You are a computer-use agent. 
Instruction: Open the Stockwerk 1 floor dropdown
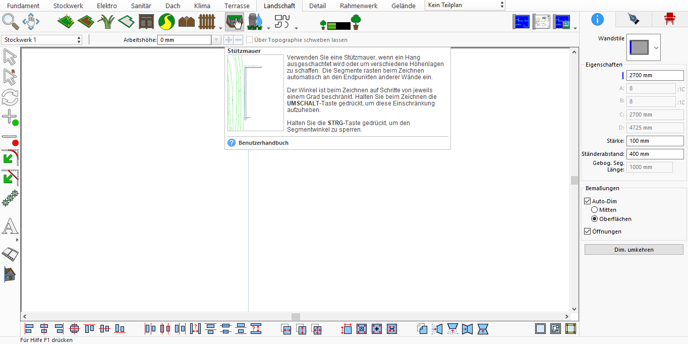42,40
